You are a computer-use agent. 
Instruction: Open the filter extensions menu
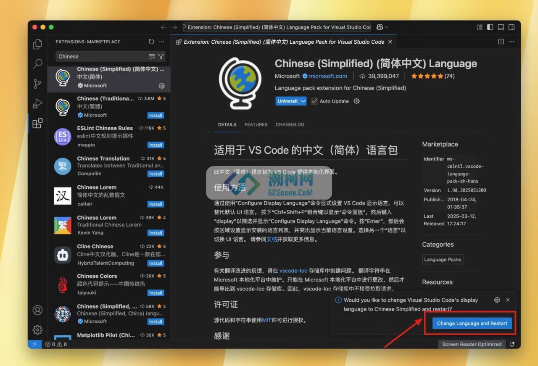coord(161,56)
